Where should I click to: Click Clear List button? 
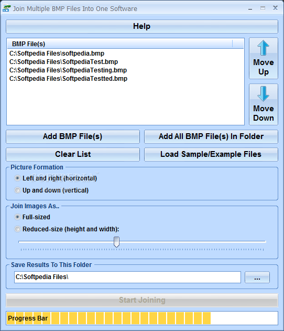pyautogui.click(x=73, y=154)
